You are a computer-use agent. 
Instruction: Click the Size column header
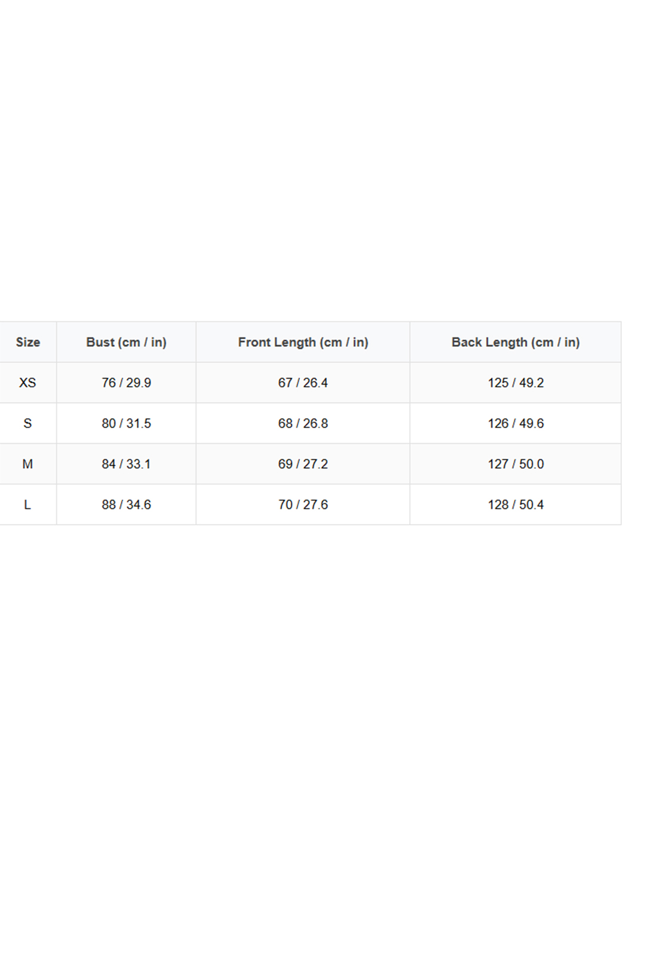click(x=28, y=342)
